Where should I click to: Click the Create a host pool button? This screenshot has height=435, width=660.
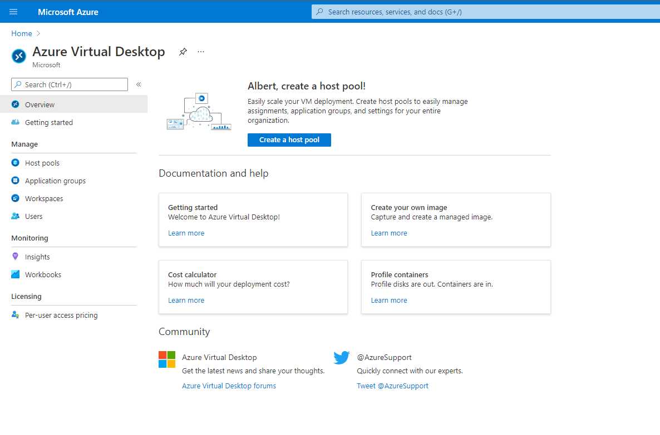[x=289, y=140]
